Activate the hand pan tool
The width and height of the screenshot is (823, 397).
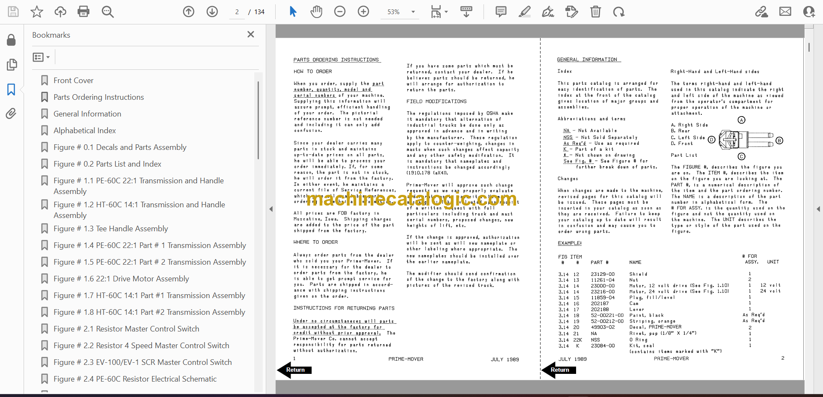[316, 12]
